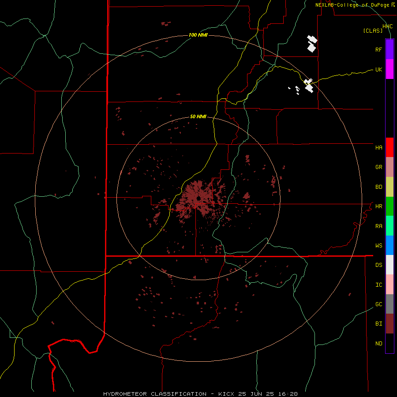Click the HA red legend swatch
This screenshot has height=397, width=397.
pos(390,147)
